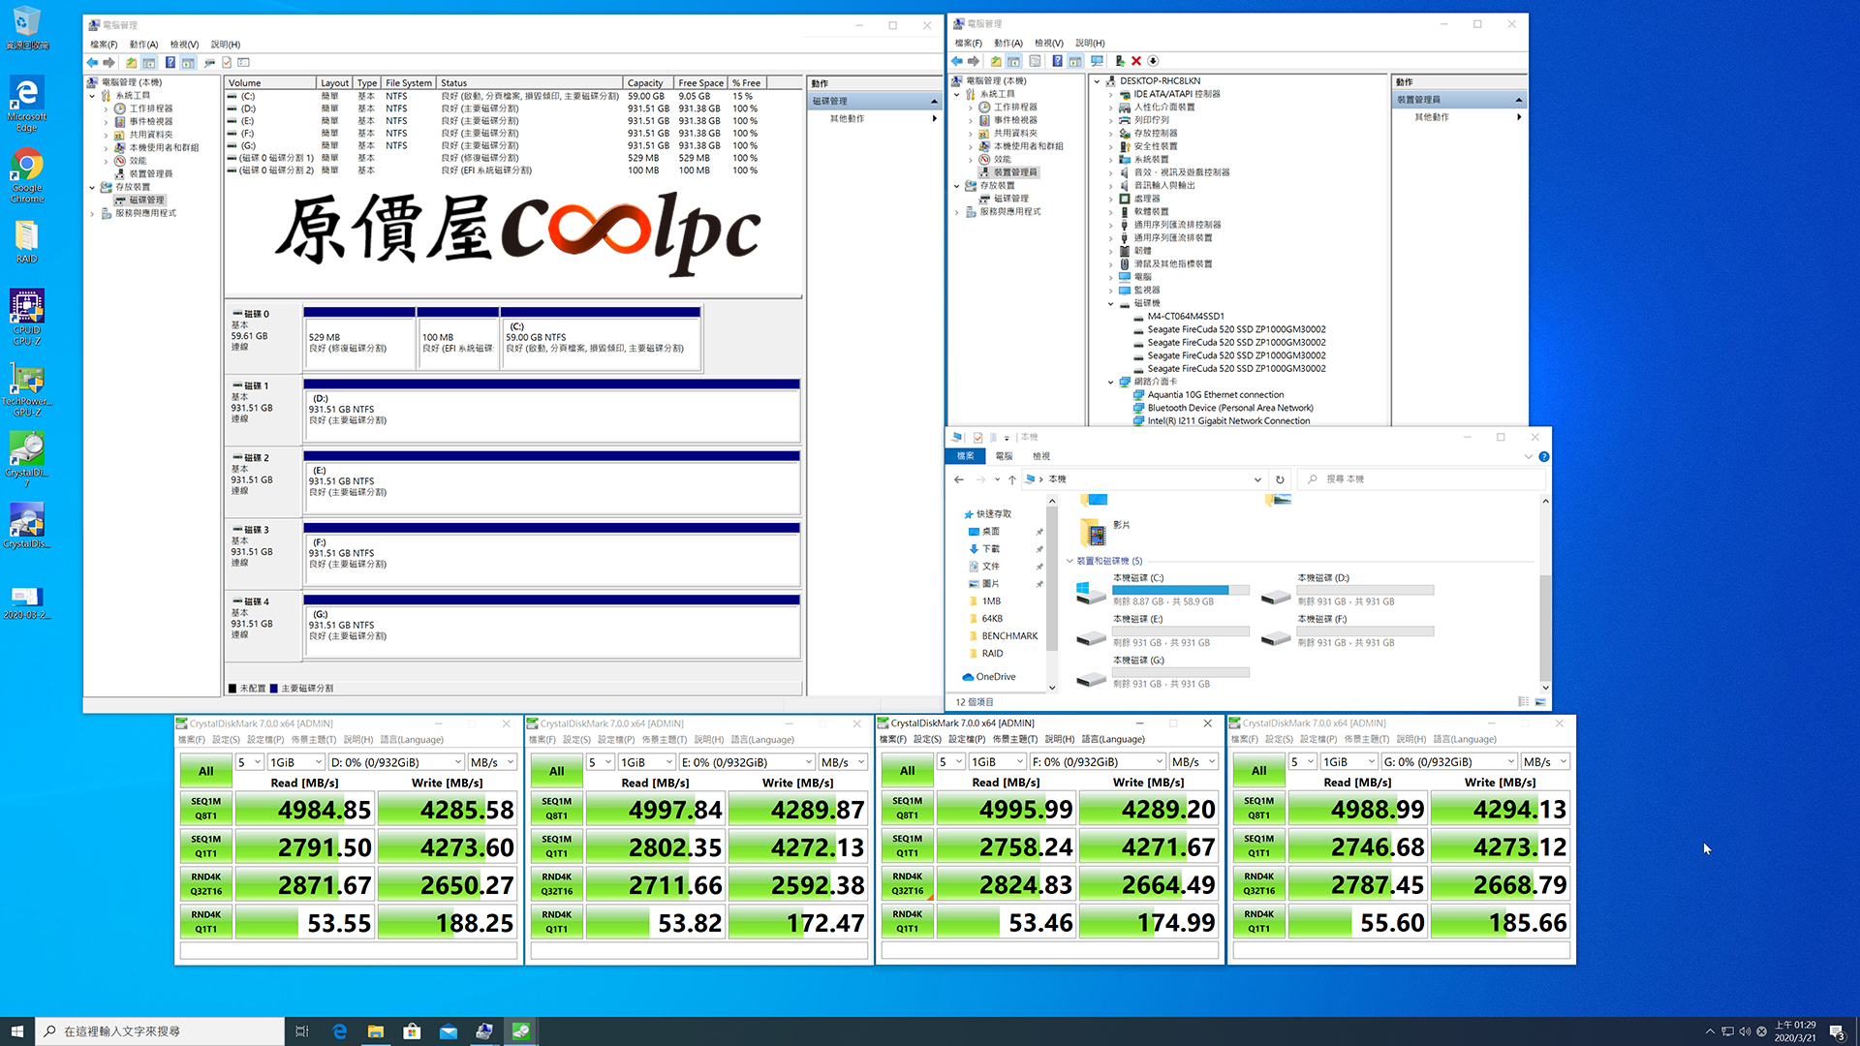Open drive selector F: 0% dropdown
Image resolution: width=1860 pixels, height=1046 pixels.
1098,762
